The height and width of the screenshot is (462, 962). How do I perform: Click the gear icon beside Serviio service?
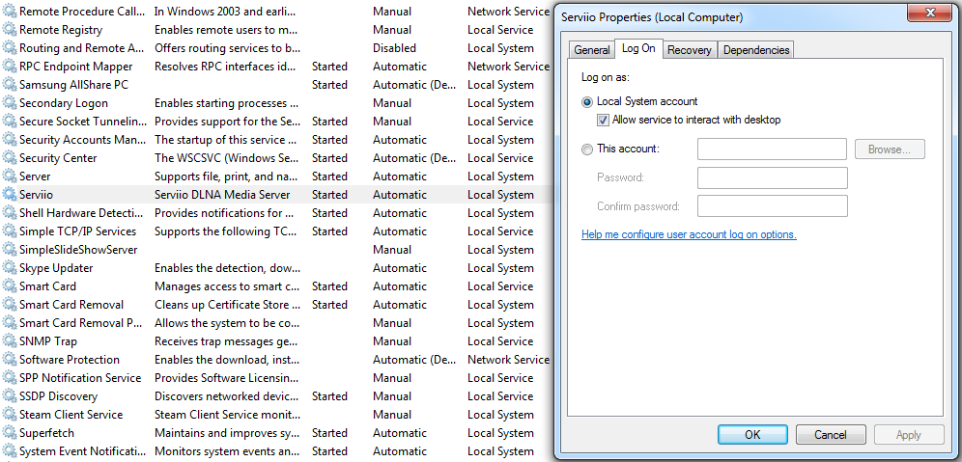(x=10, y=195)
